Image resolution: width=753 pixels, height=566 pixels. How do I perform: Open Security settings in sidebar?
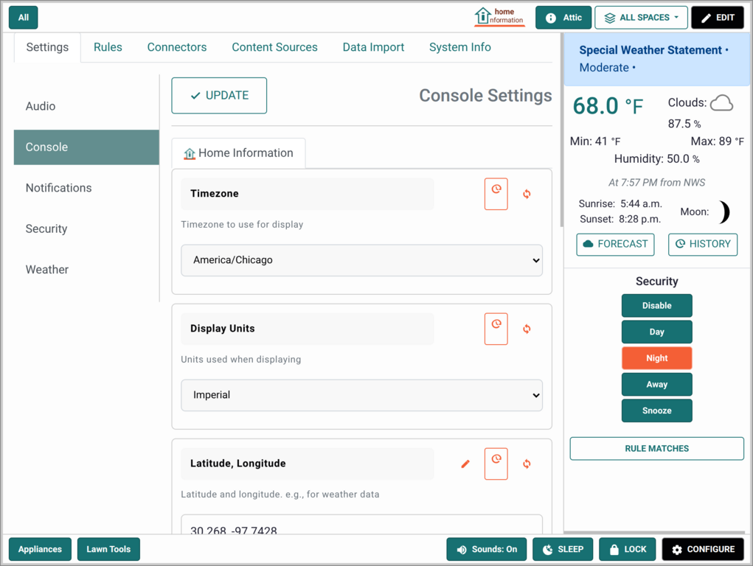coord(86,228)
